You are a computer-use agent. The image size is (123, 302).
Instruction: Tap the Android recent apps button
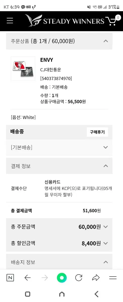coord(28,294)
